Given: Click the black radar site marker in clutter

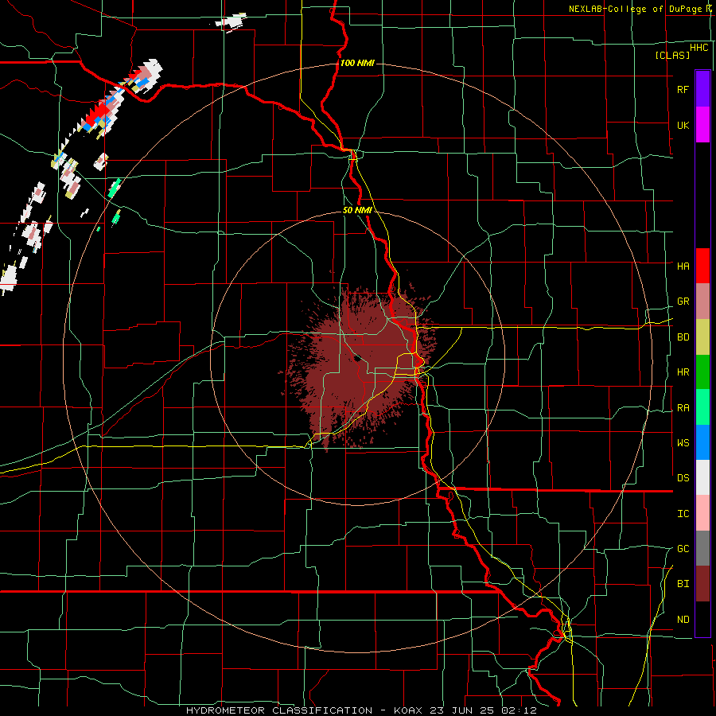Looking at the screenshot, I should click(357, 359).
